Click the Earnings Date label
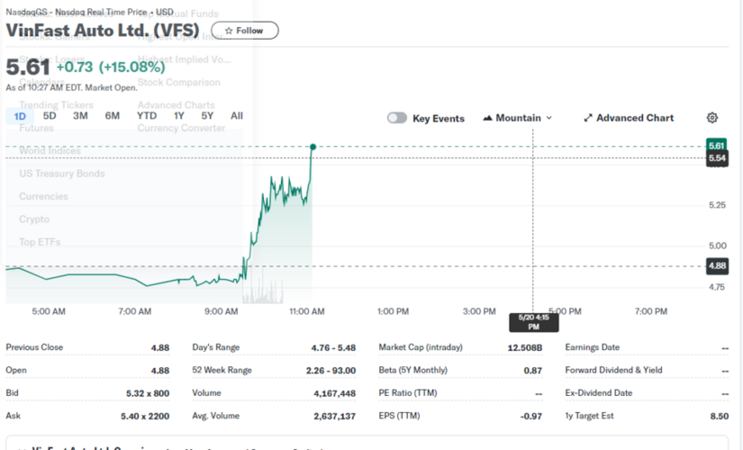Image resolution: width=743 pixels, height=450 pixels. [x=593, y=347]
